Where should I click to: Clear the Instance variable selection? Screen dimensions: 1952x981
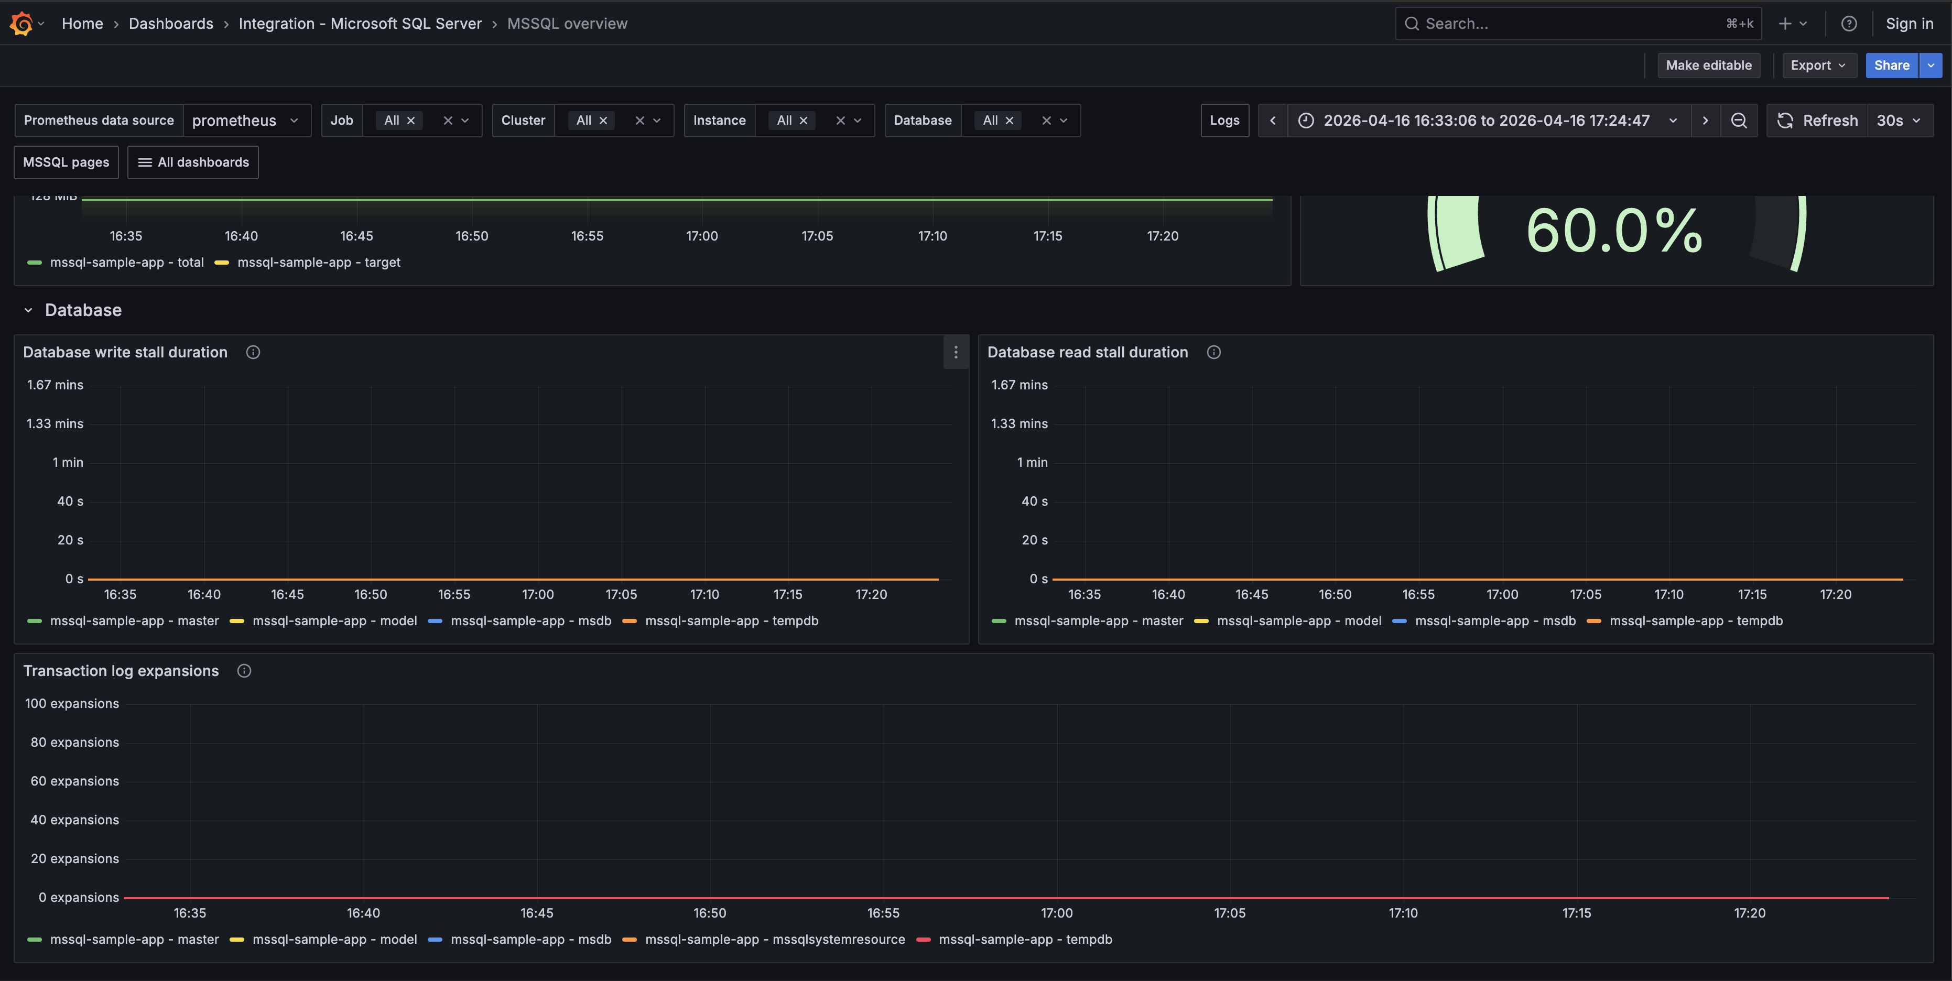pos(840,121)
